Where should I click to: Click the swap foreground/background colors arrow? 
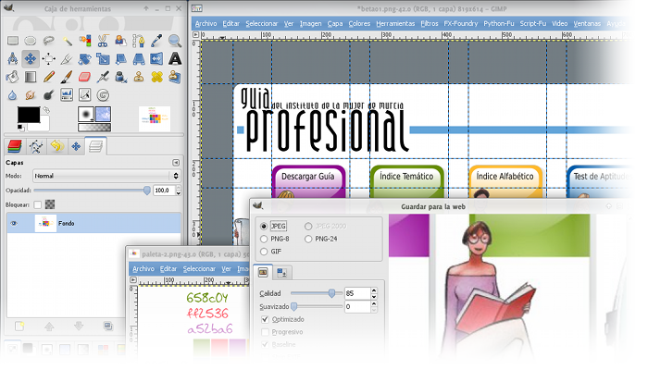46,110
